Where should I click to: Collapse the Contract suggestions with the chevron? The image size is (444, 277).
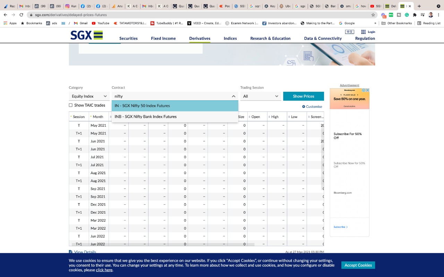[x=233, y=96]
